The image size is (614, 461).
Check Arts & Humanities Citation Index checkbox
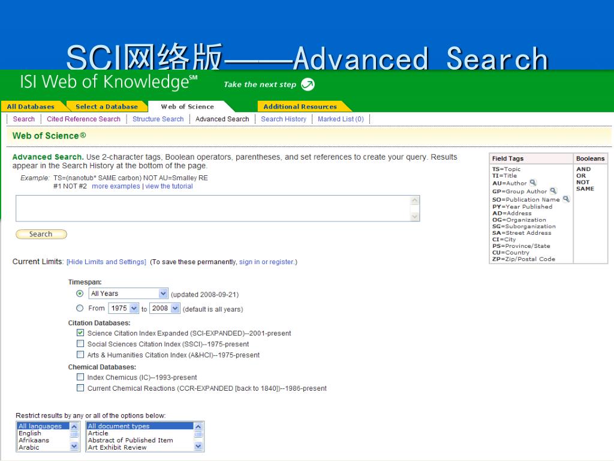click(80, 354)
